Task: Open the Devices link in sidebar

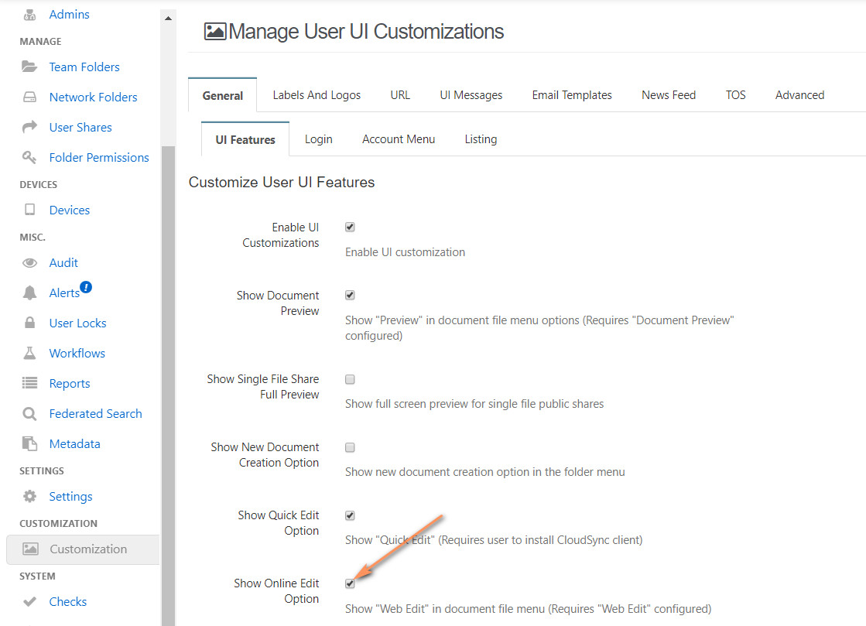Action: pos(70,210)
